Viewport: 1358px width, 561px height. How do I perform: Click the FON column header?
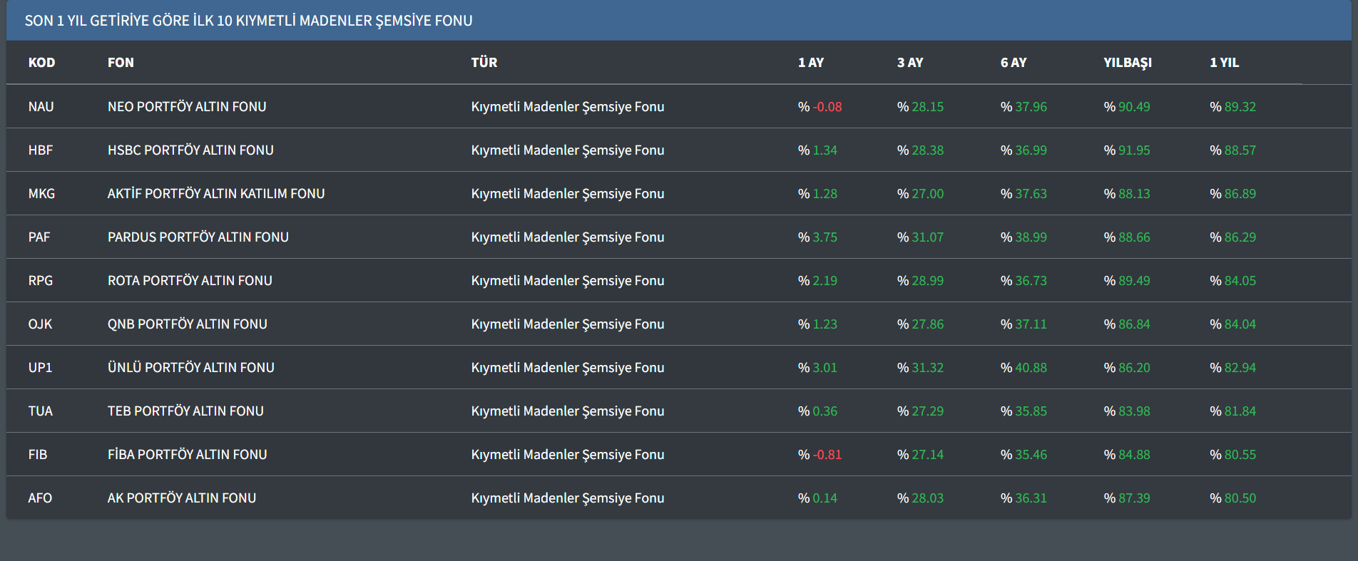tap(121, 63)
